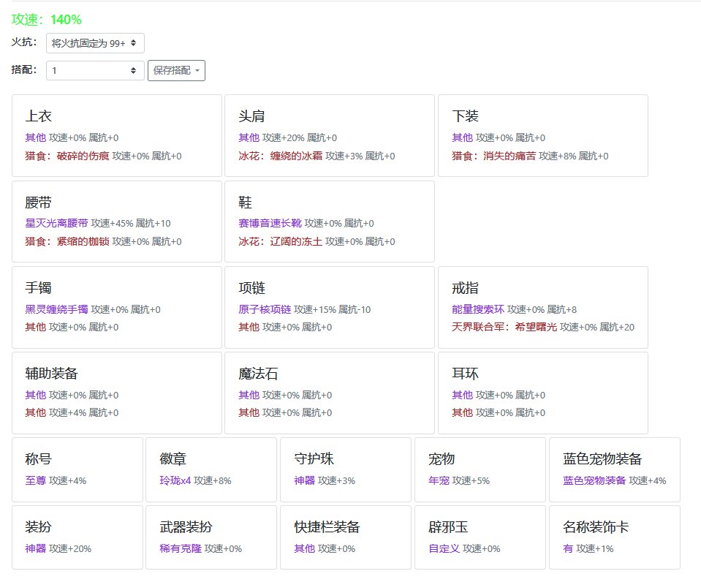Open the purple 蓝色宠物装备 link
This screenshot has width=701, height=582.
pyautogui.click(x=594, y=481)
